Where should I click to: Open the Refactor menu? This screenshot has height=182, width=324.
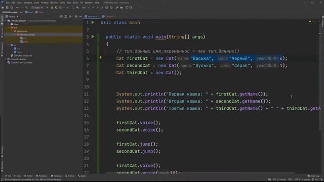[54, 3]
